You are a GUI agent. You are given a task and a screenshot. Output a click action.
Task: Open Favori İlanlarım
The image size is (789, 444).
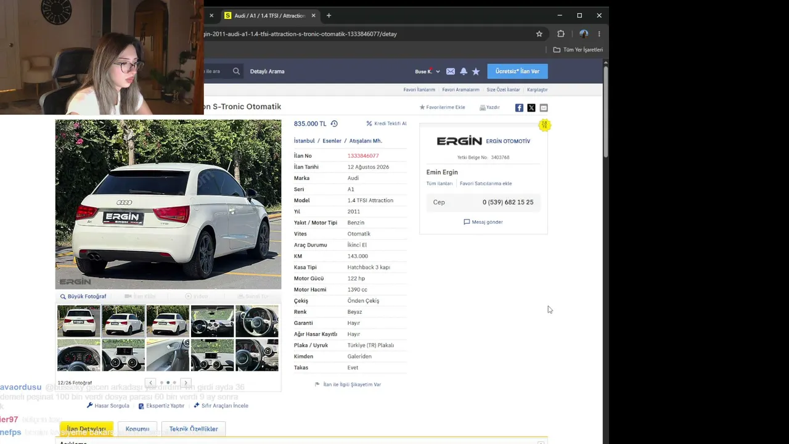tap(419, 89)
